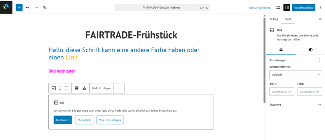Click the block drag handle
Viewport: 325px width, 140px height.
[x=60, y=88]
